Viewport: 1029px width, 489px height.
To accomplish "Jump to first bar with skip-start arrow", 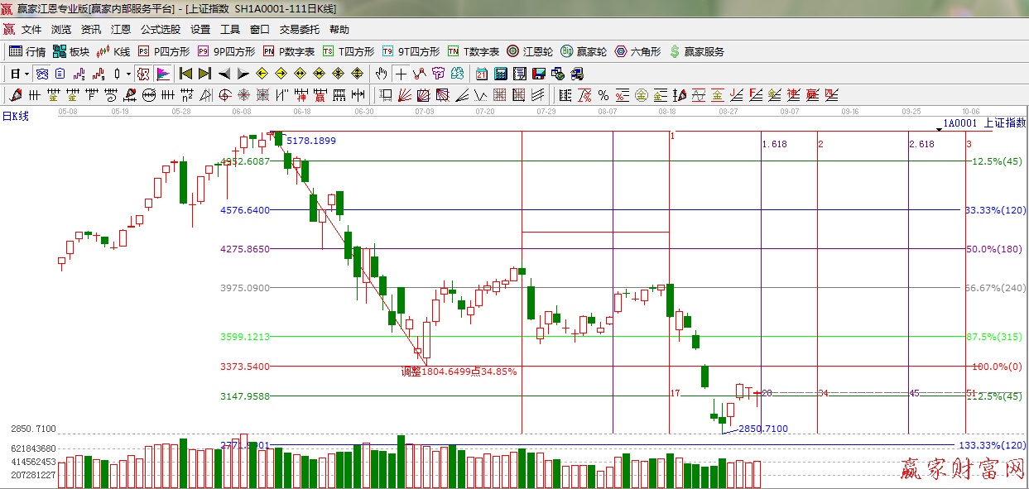I will pos(186,74).
